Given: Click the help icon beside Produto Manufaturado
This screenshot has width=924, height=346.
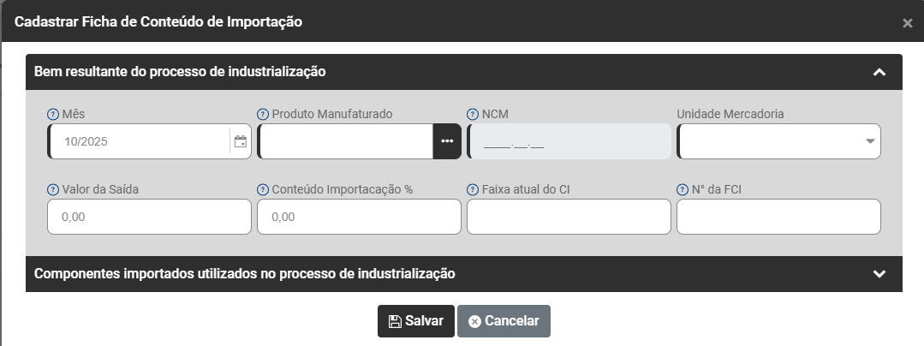Looking at the screenshot, I should pyautogui.click(x=263, y=114).
